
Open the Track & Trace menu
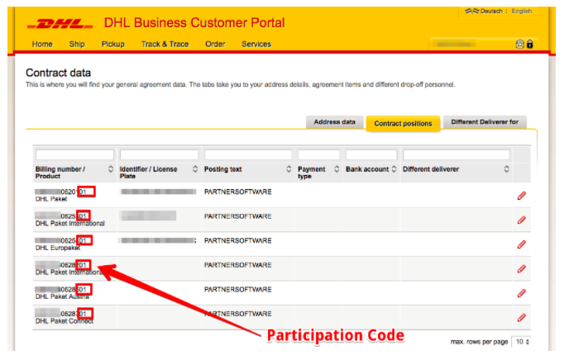165,45
